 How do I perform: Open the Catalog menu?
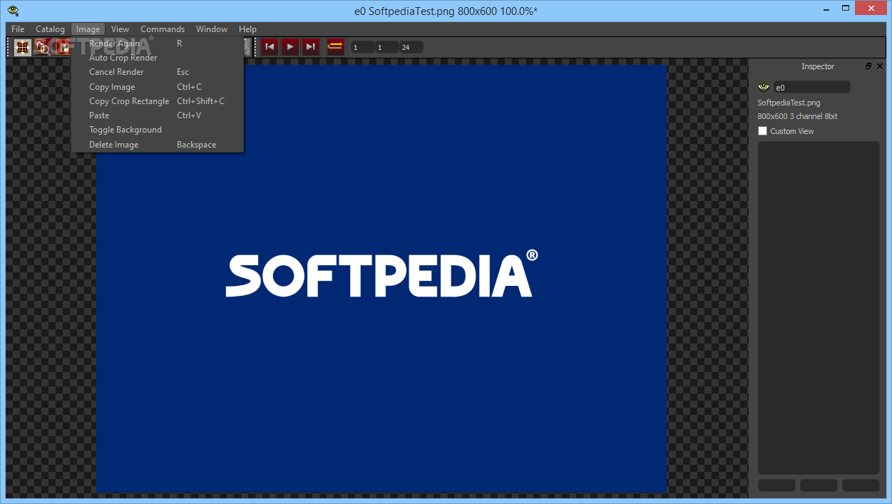pyautogui.click(x=50, y=29)
